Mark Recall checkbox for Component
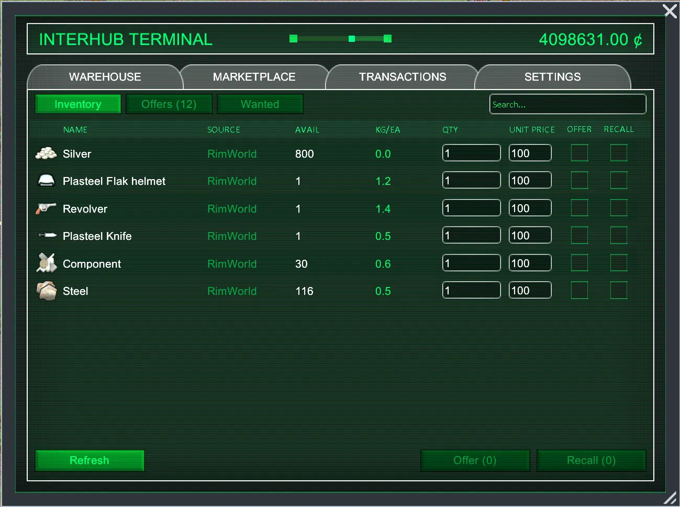Viewport: 680px width, 507px height. coord(618,263)
